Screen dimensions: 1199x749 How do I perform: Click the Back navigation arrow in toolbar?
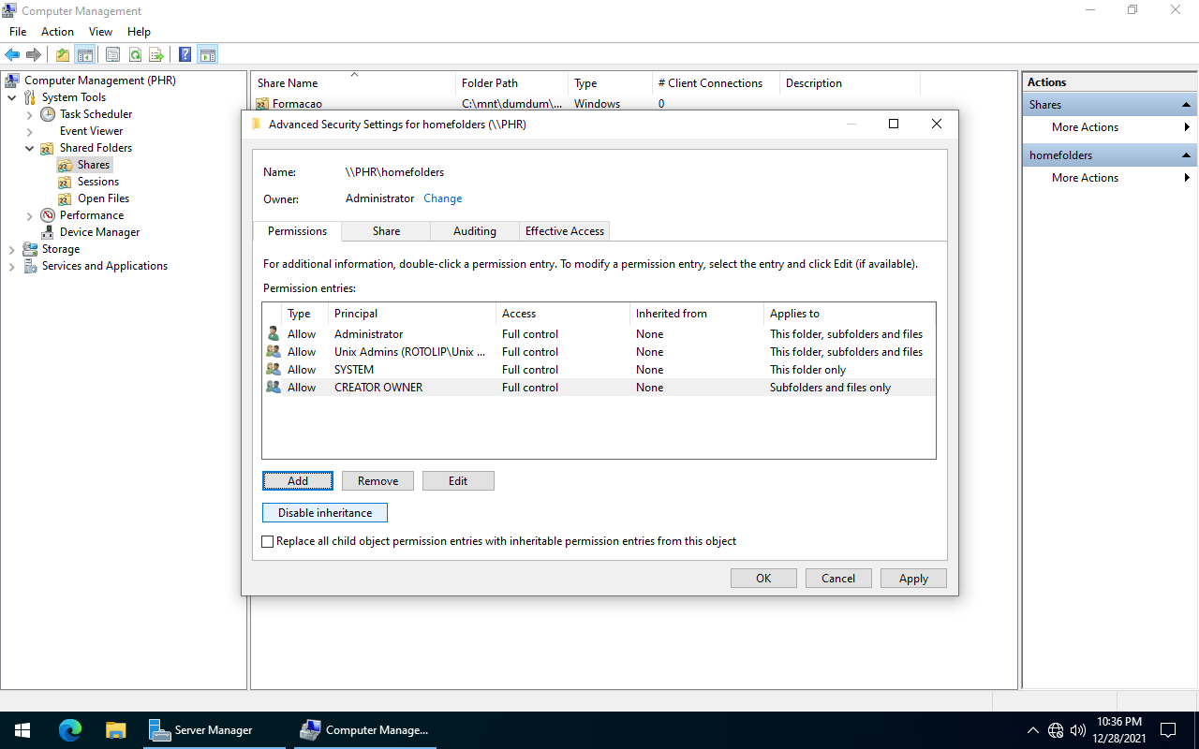[x=12, y=54]
